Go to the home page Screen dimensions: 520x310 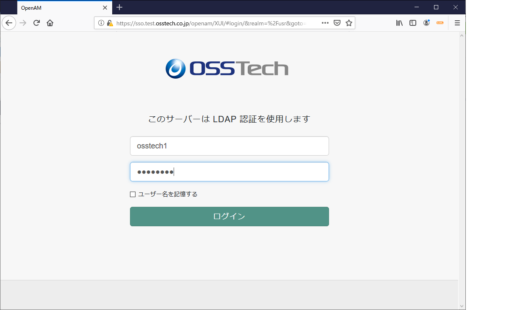tap(50, 23)
